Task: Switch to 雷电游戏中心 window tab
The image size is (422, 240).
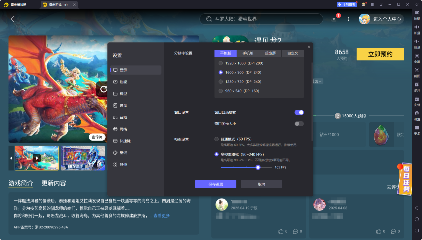Action: click(59, 5)
